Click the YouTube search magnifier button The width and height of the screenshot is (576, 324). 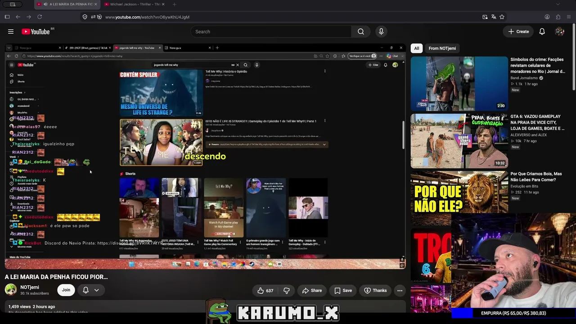[361, 31]
